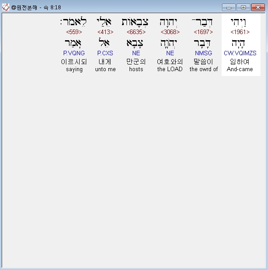This screenshot has width=268, height=270.
Task: Select Strong's number <1697>
Action: [203, 32]
